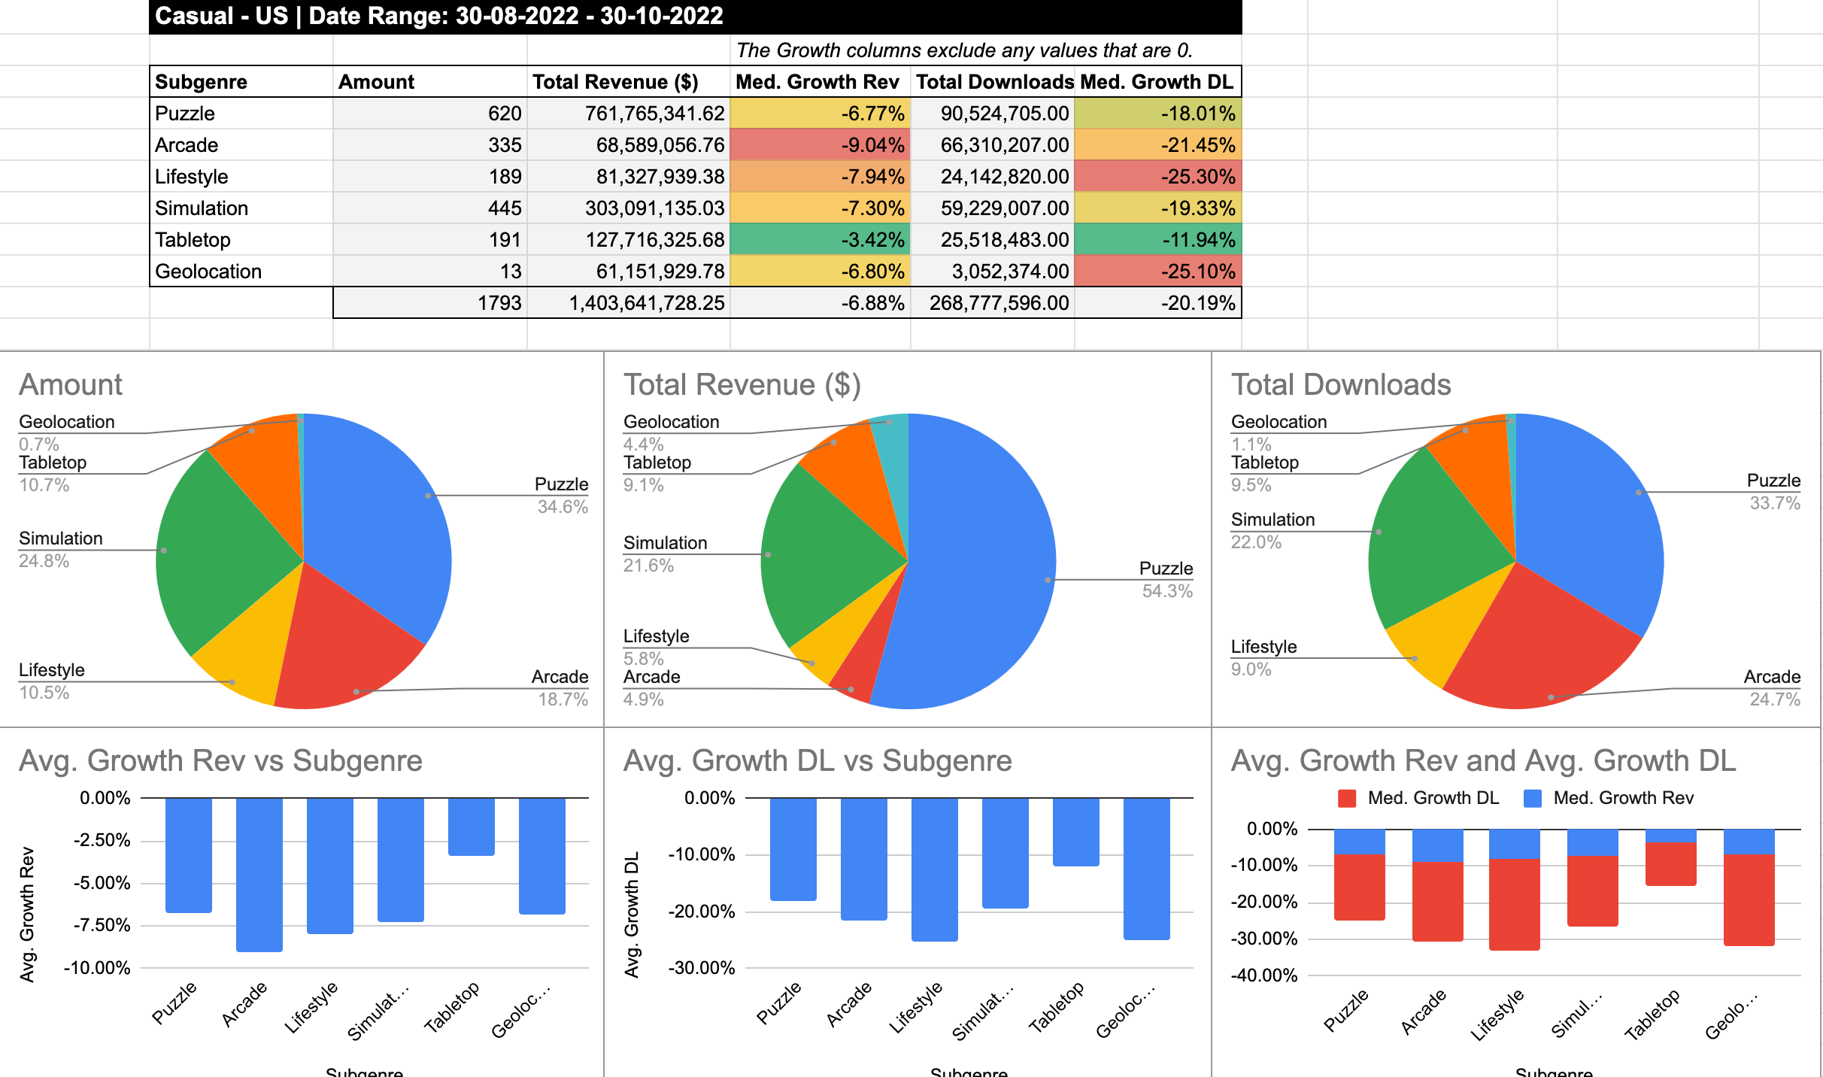Select the median growth total -20.19%

tap(1158, 303)
